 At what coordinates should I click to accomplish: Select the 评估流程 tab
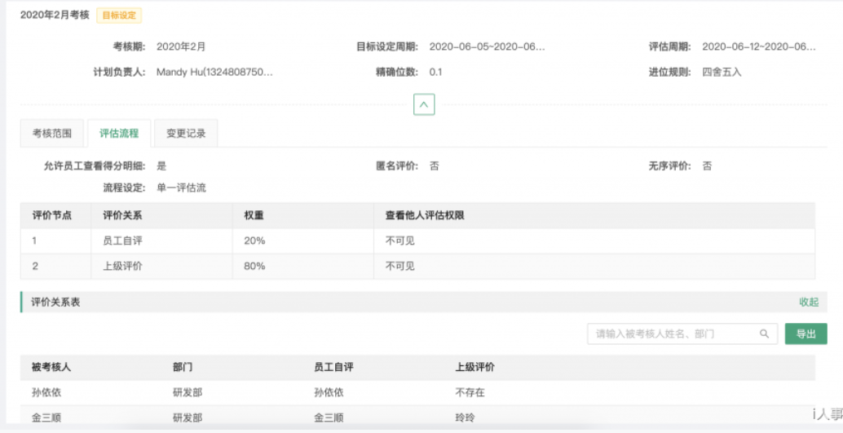pos(119,133)
